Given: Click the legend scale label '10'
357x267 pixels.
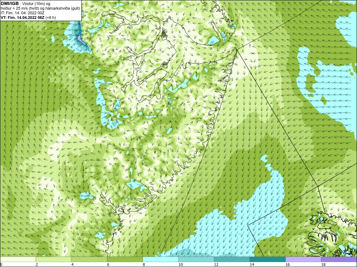Looking at the screenshot, I should pos(180,264).
